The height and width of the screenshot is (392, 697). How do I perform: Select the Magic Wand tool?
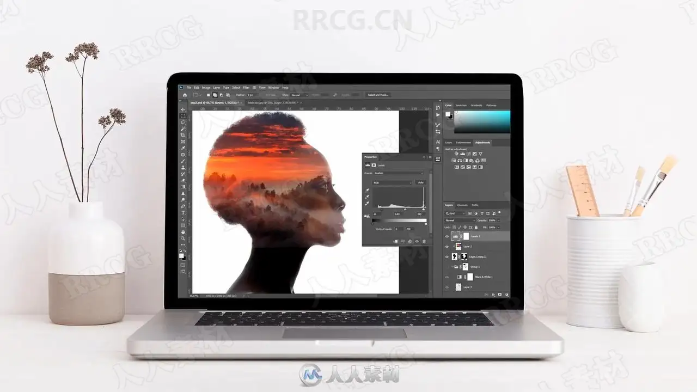pyautogui.click(x=183, y=129)
